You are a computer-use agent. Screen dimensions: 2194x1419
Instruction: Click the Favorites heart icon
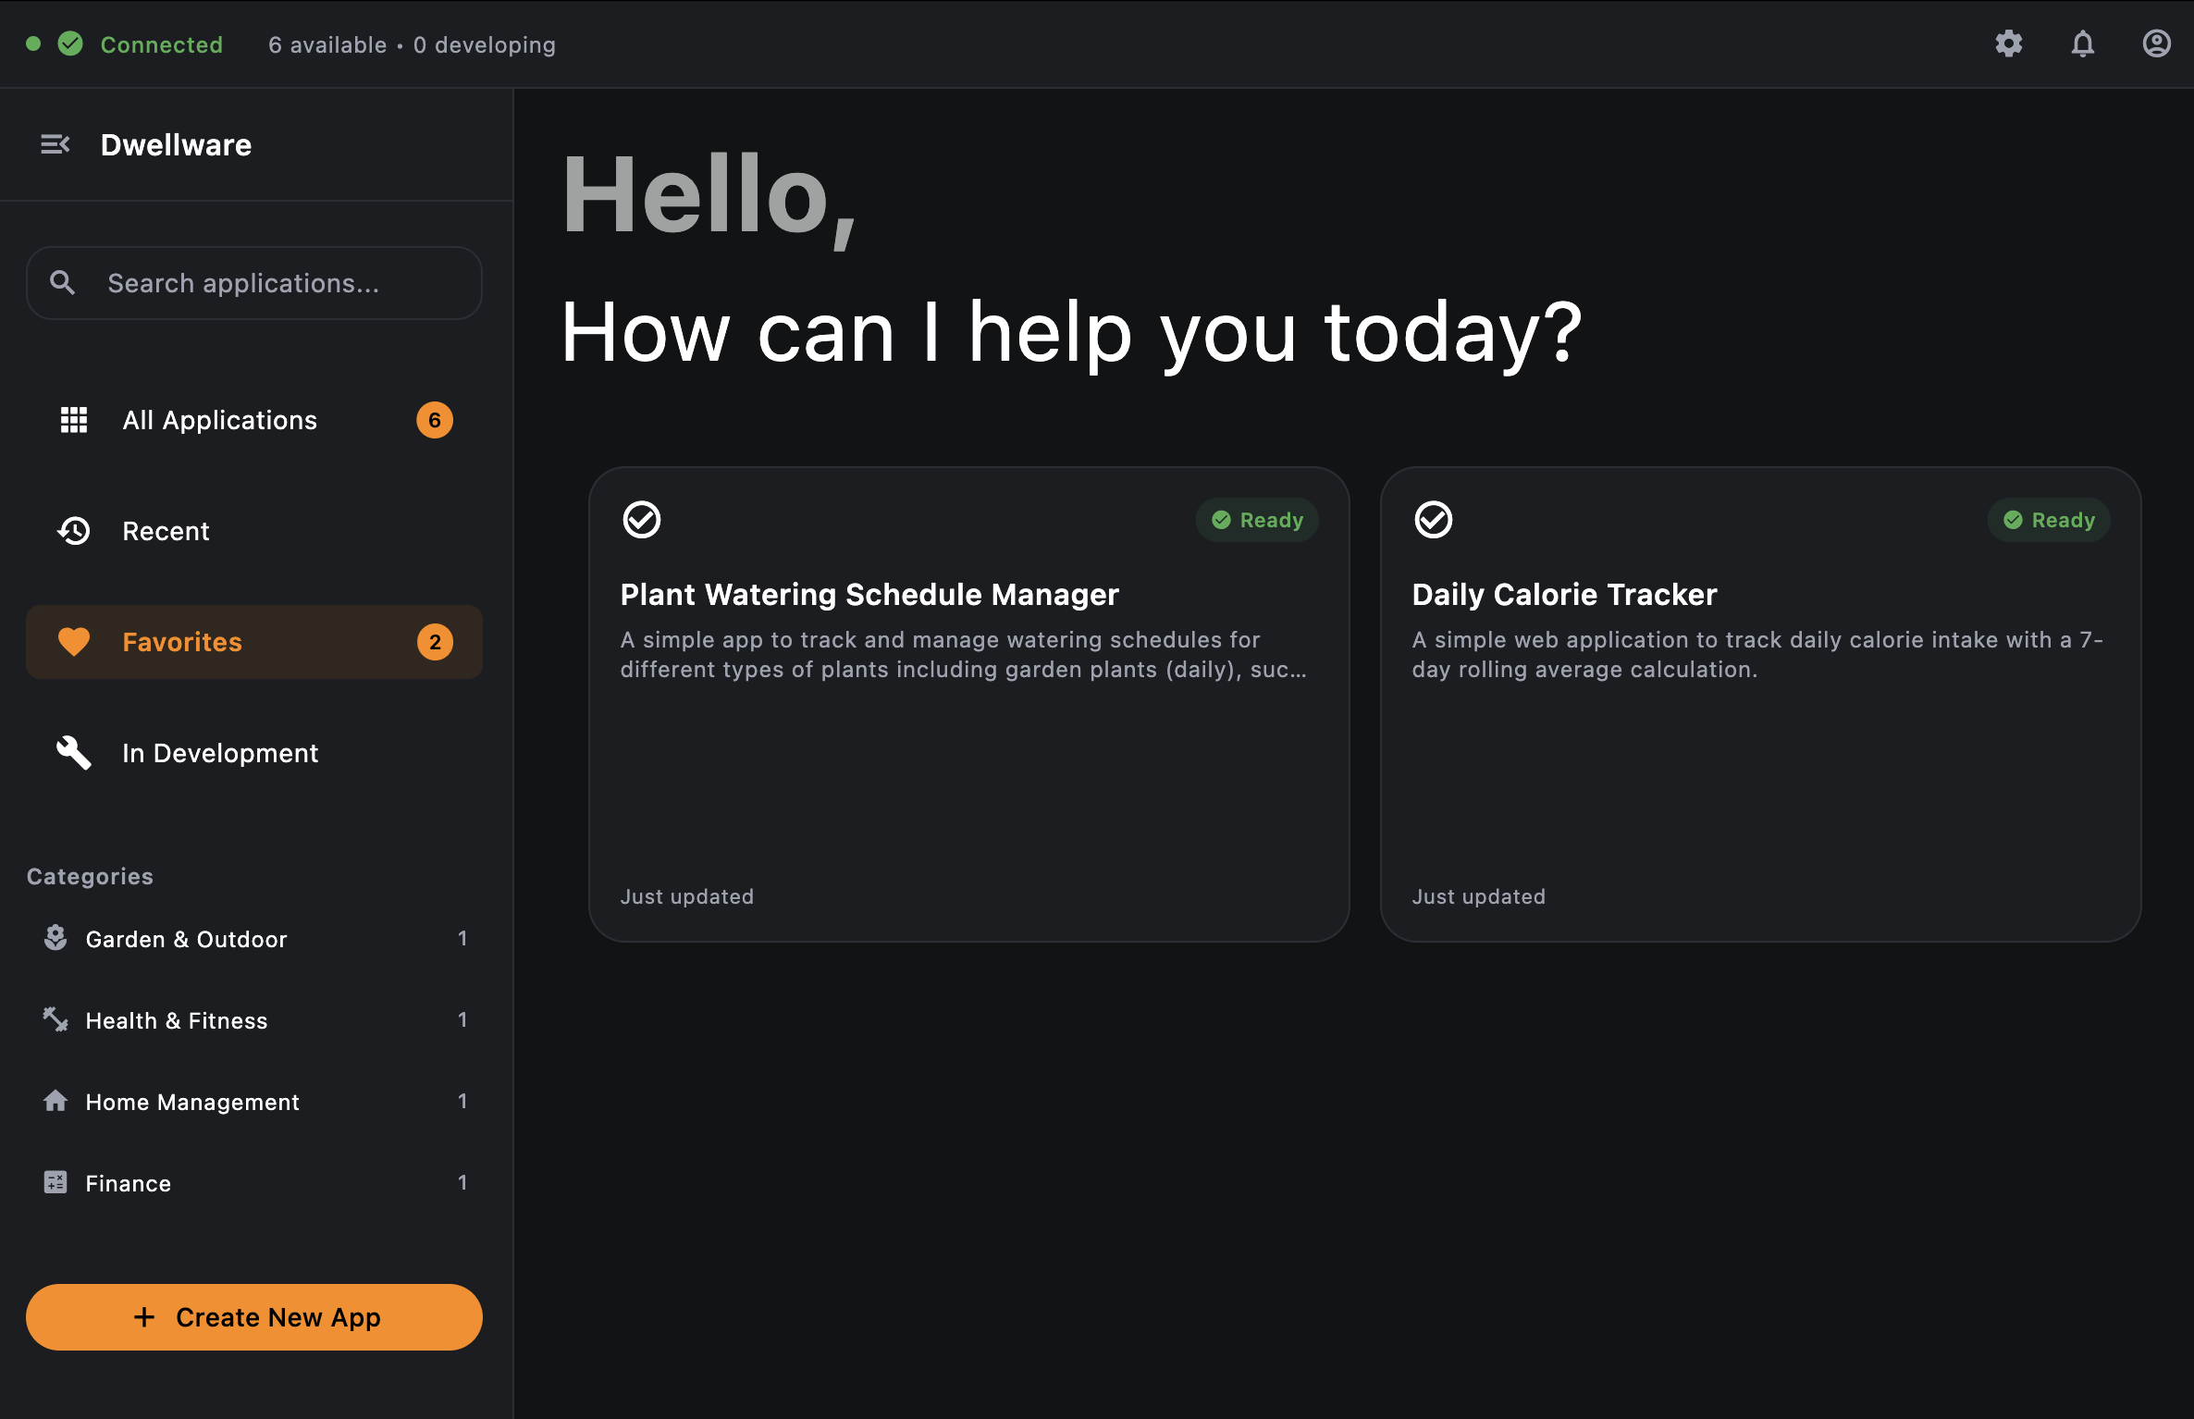coord(74,641)
